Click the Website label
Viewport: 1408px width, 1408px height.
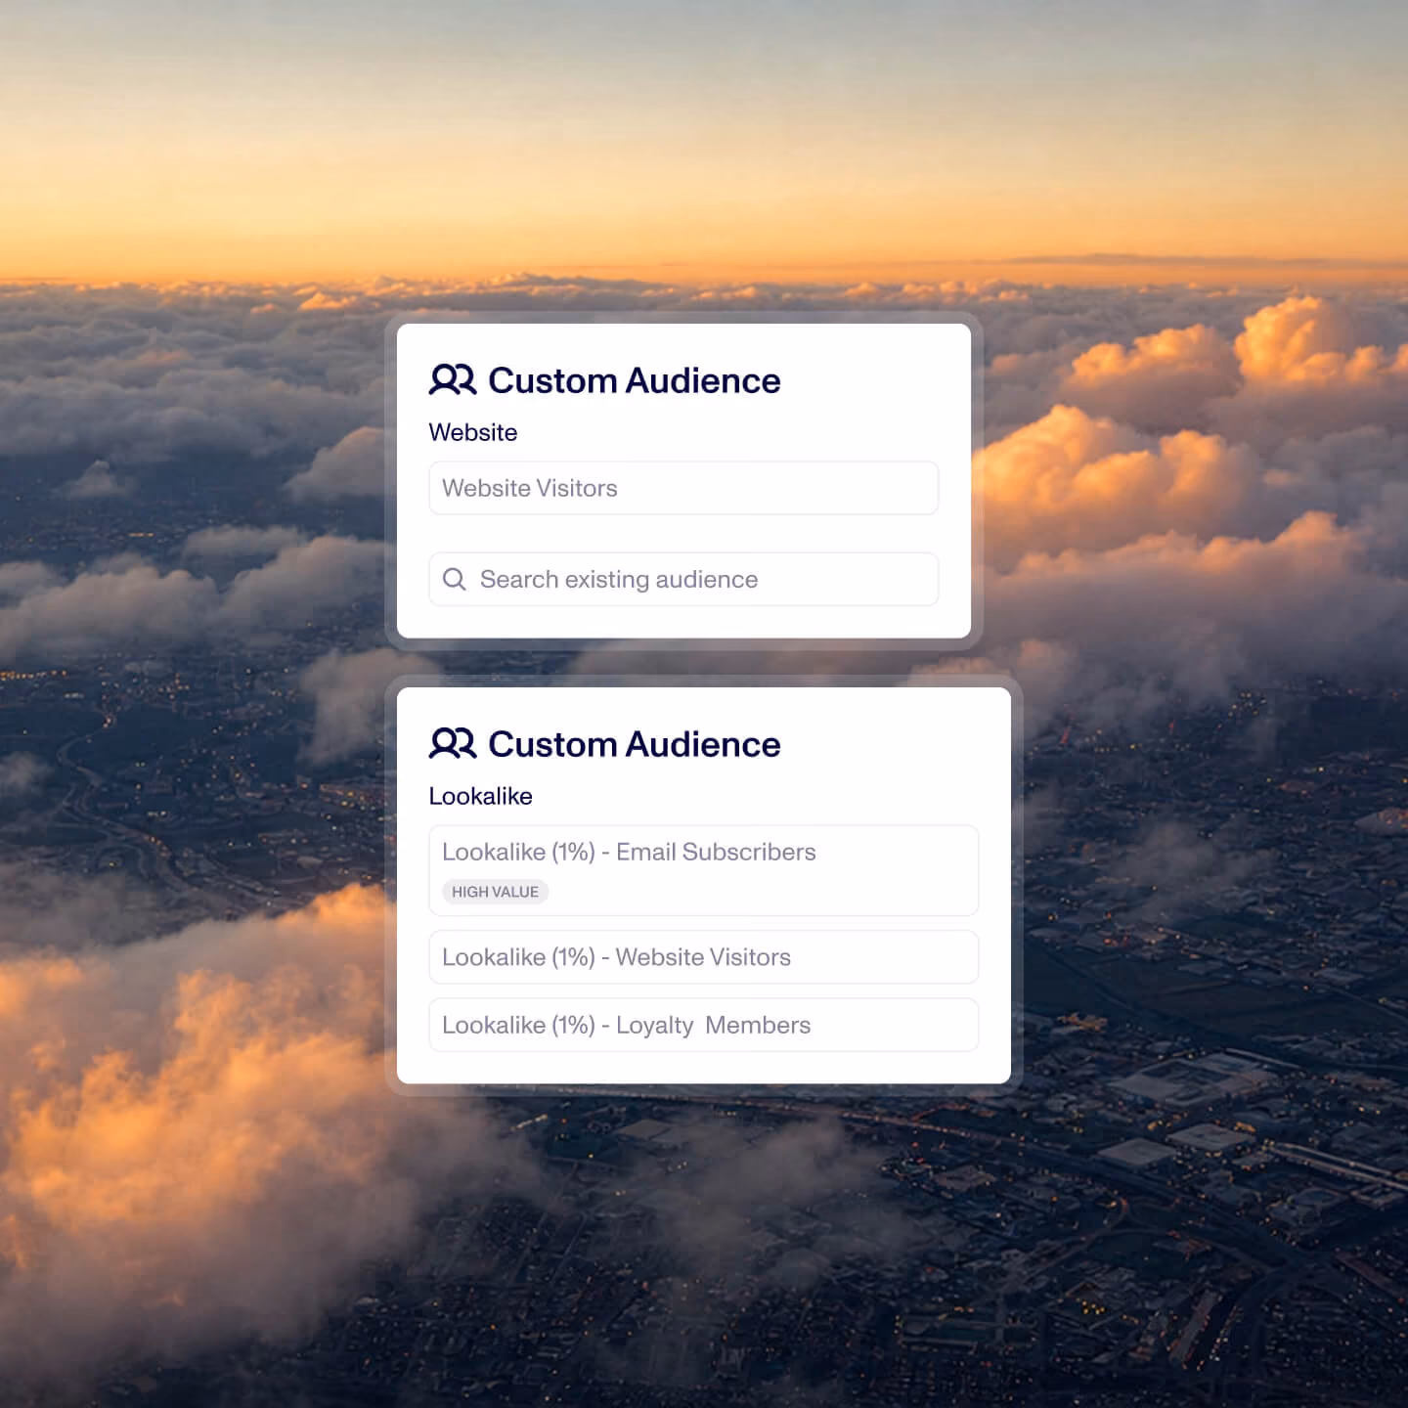pos(473,432)
